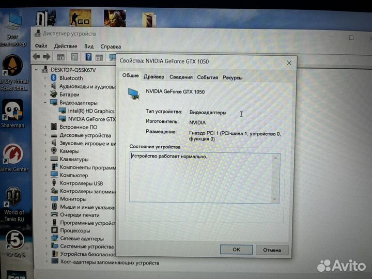The image size is (372, 279).
Task: Select the Батареи category icon
Action: 54,94
